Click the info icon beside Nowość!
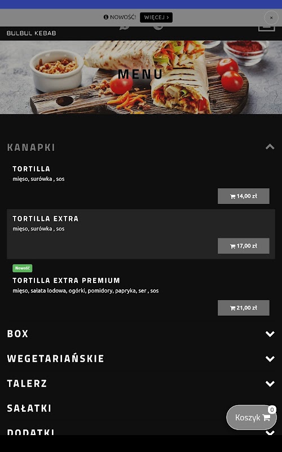Screen dimensions: 282x452 click(x=106, y=18)
